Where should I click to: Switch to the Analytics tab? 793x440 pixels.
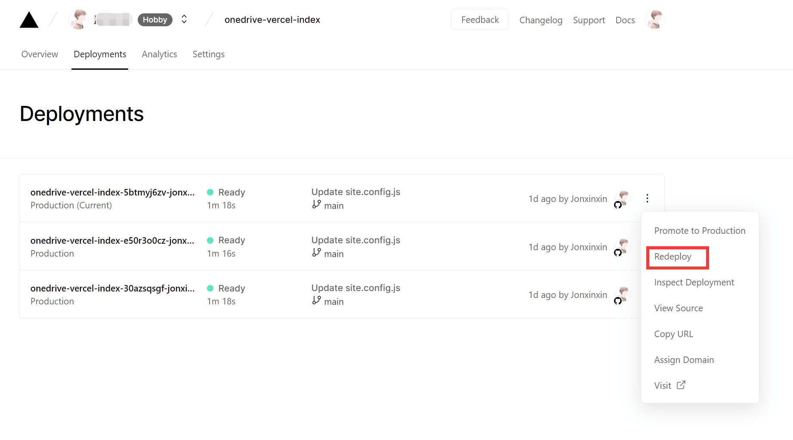tap(159, 54)
